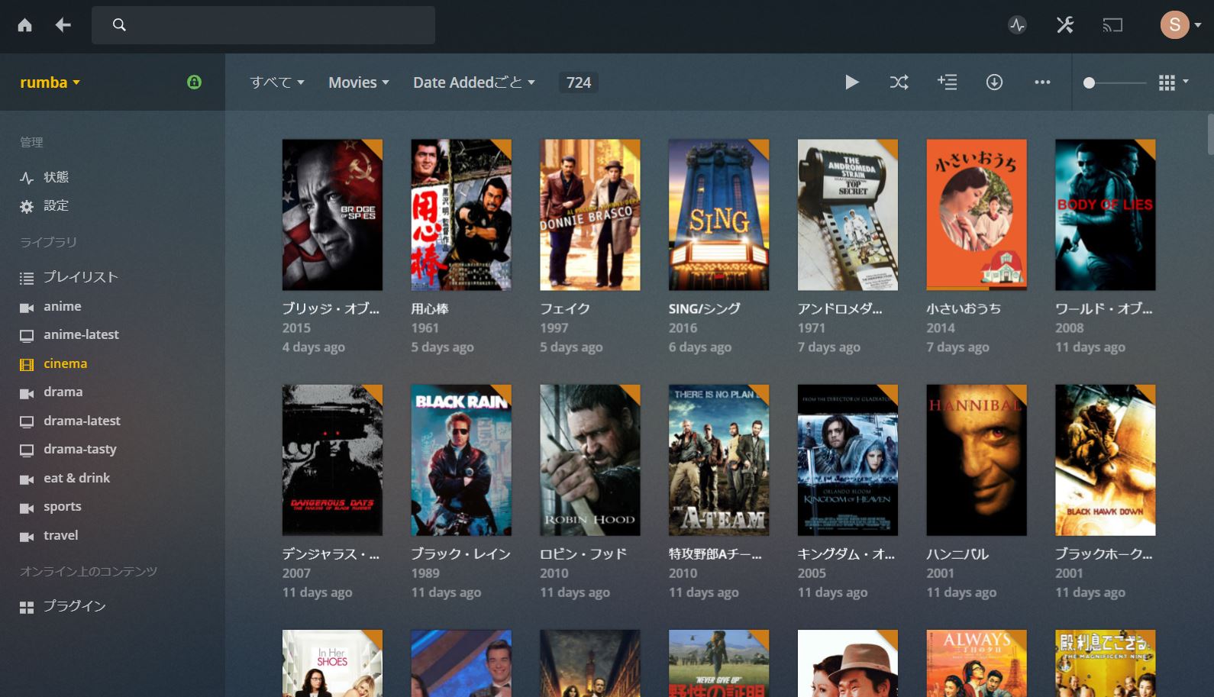Open The Andromeda Strain poster
Screen dimensions: 1214x697
pyautogui.click(x=848, y=215)
